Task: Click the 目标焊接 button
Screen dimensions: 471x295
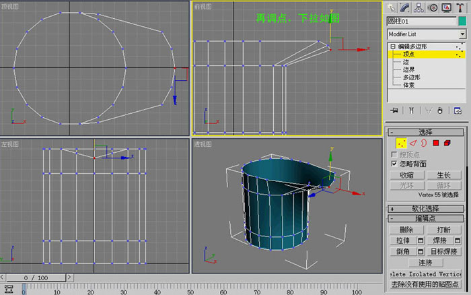Action: point(444,251)
